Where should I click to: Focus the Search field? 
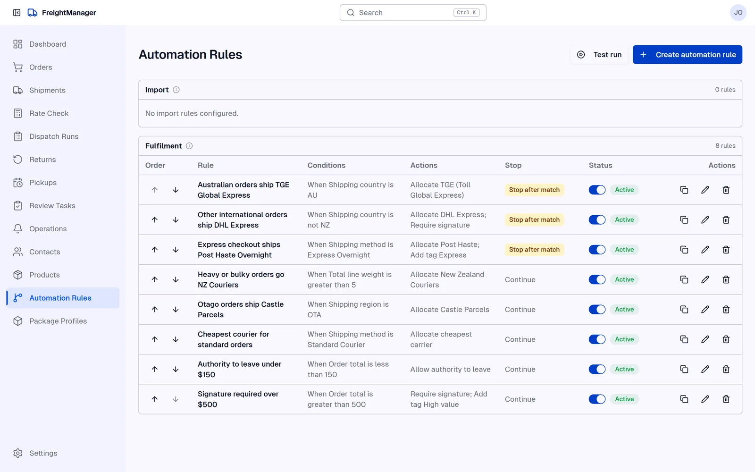click(x=413, y=13)
